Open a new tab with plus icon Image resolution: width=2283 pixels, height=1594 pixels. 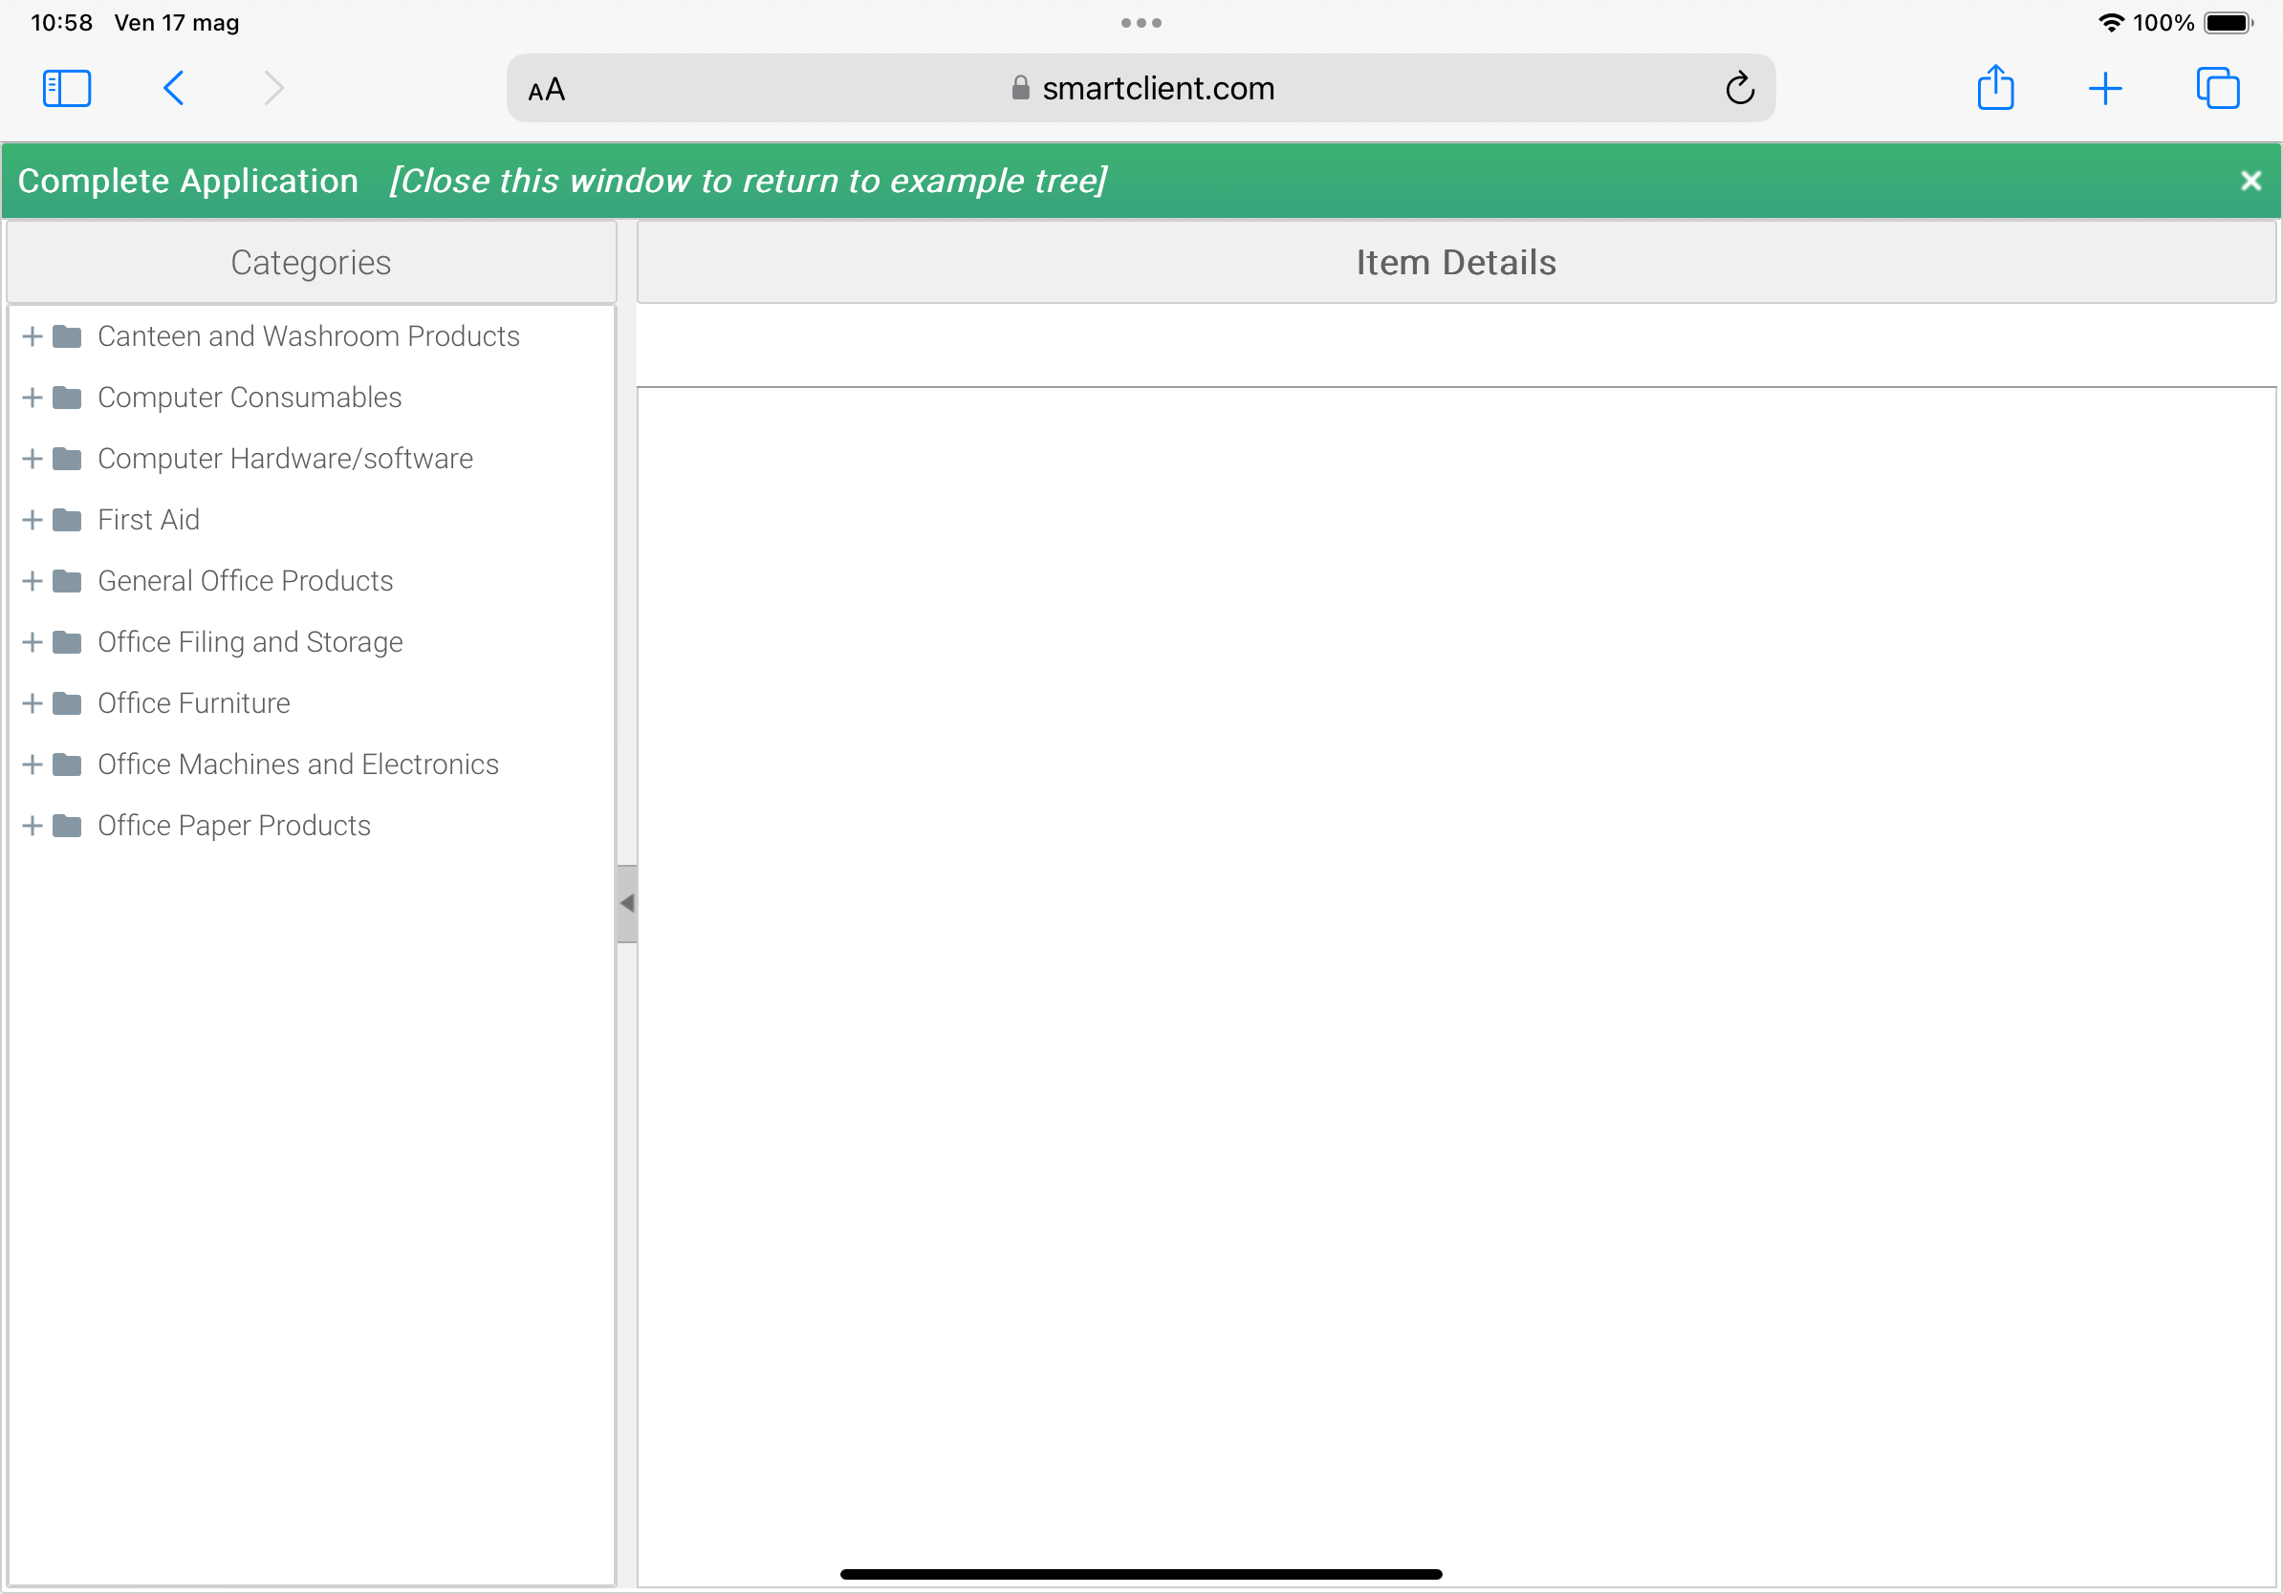pos(2104,89)
